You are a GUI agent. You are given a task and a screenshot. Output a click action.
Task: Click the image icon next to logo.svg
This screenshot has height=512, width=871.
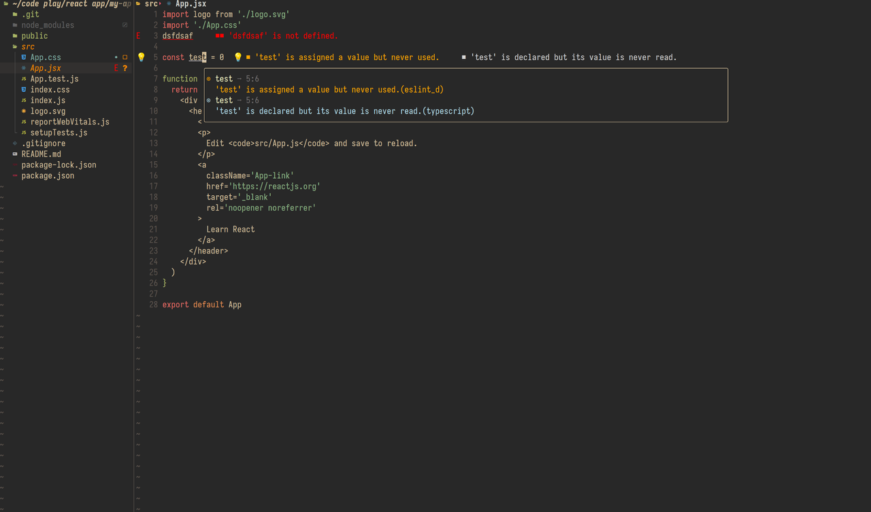24,111
